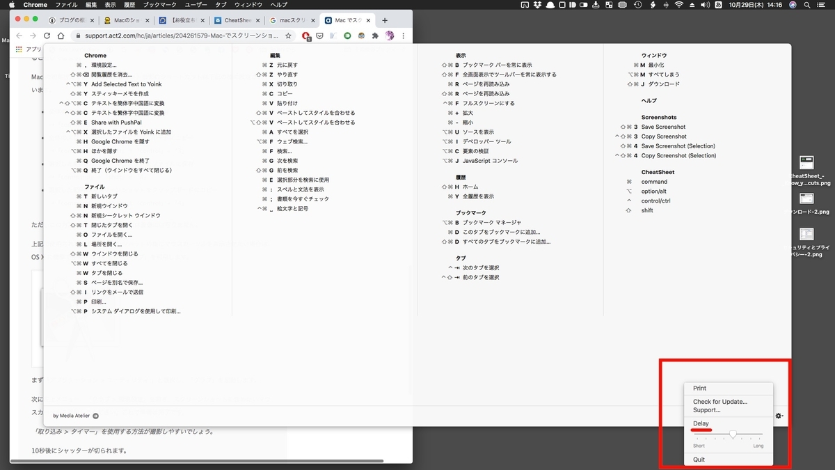This screenshot has width=835, height=470.
Task: Open the Apple menu
Action: tap(11, 5)
